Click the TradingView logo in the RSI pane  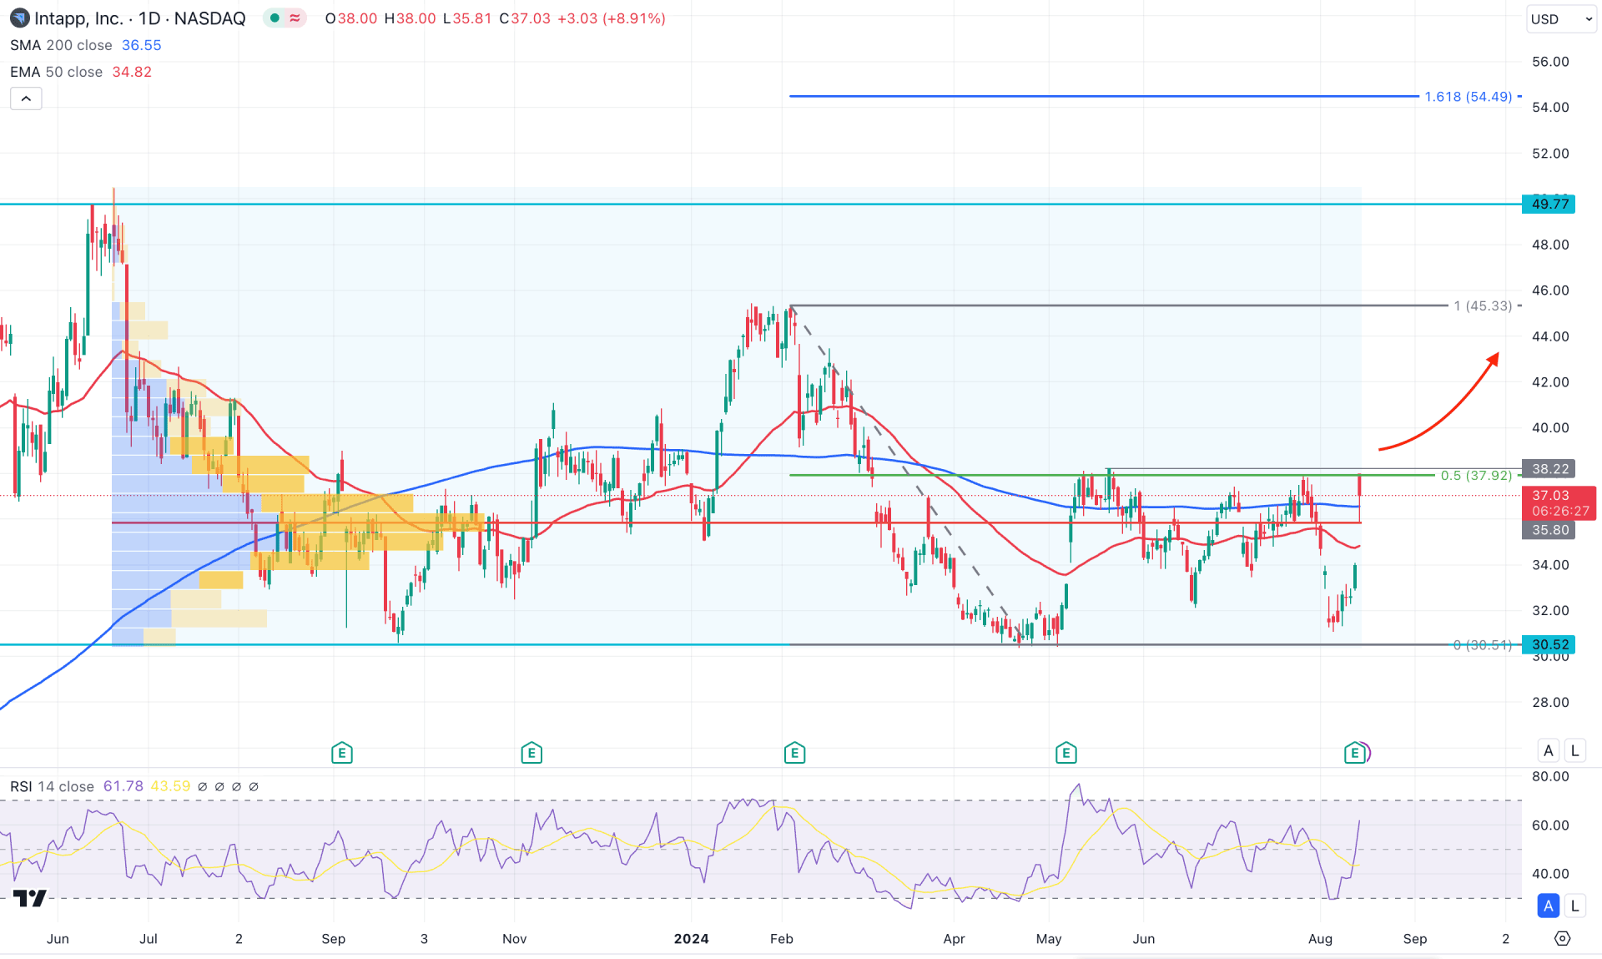[x=30, y=898]
